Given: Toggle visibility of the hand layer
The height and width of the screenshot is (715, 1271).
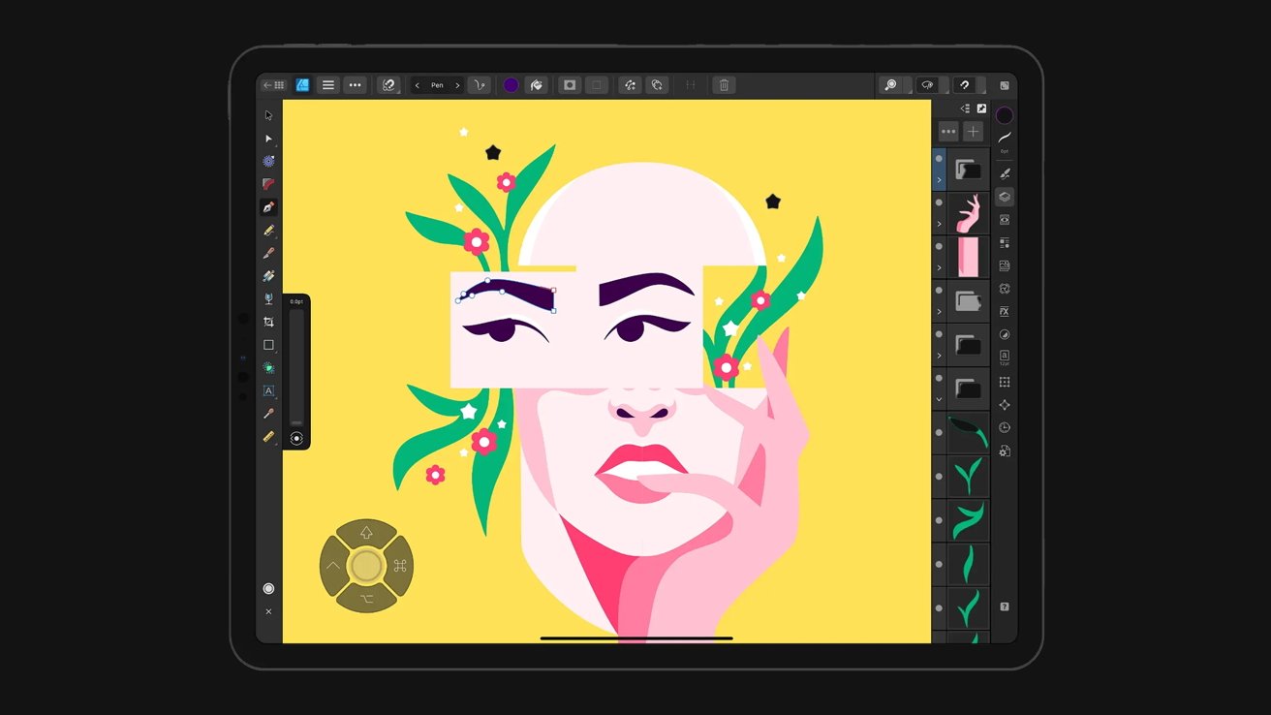Looking at the screenshot, I should 939,202.
